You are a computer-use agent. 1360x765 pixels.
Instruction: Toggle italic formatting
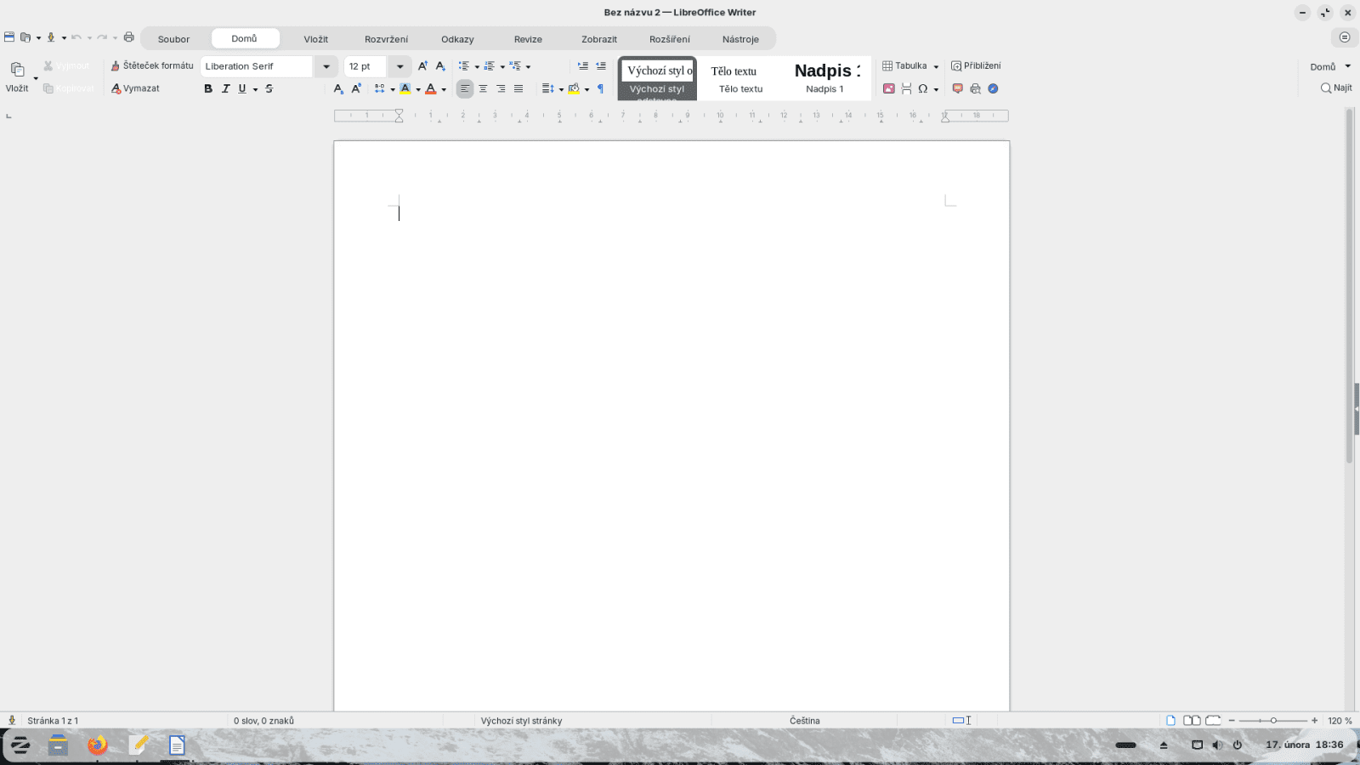coord(225,88)
